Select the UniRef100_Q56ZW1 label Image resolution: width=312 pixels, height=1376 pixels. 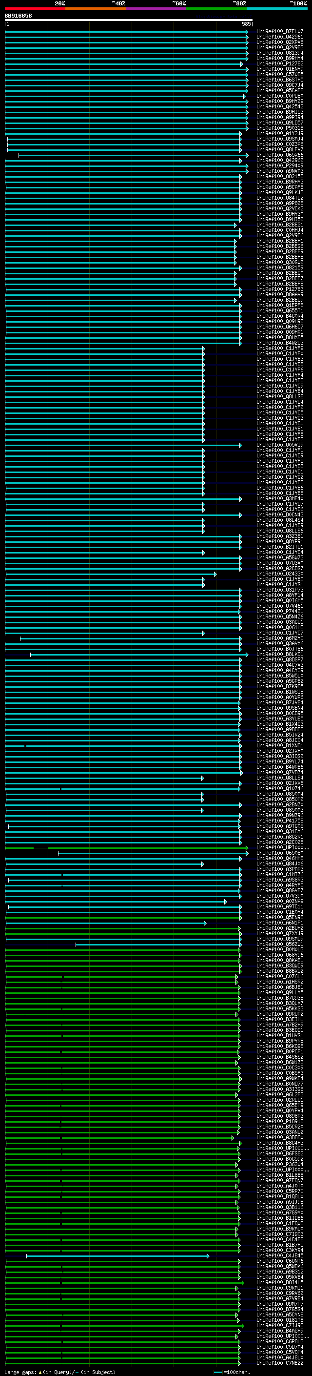tap(279, 945)
